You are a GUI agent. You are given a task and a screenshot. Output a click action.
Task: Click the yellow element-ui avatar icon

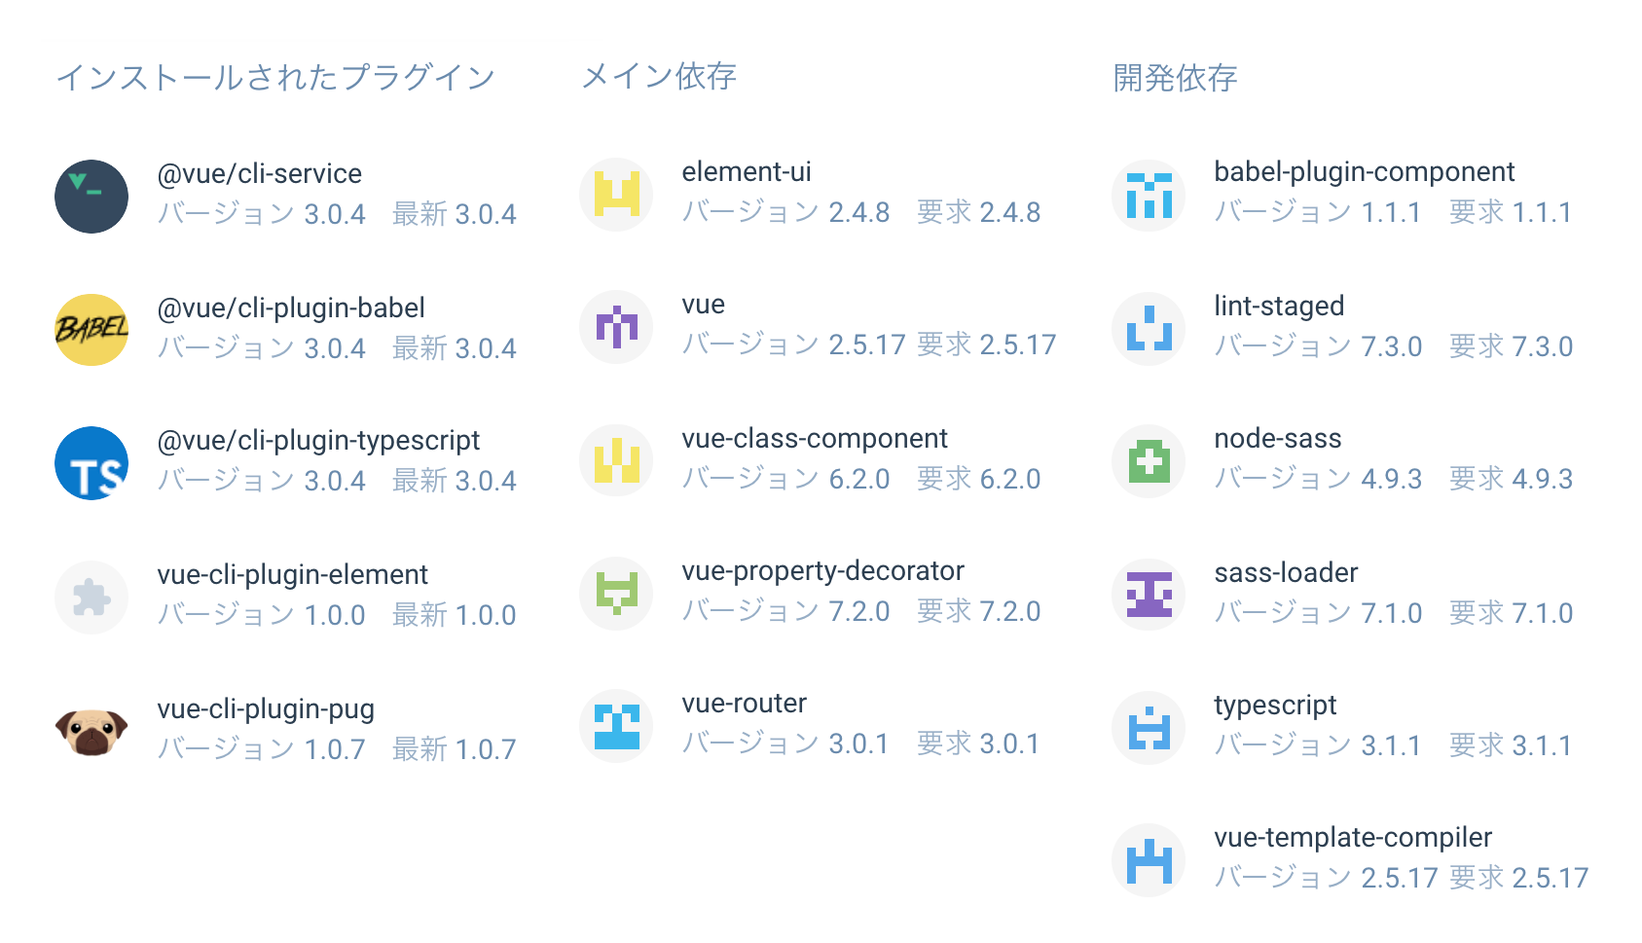[x=616, y=195]
